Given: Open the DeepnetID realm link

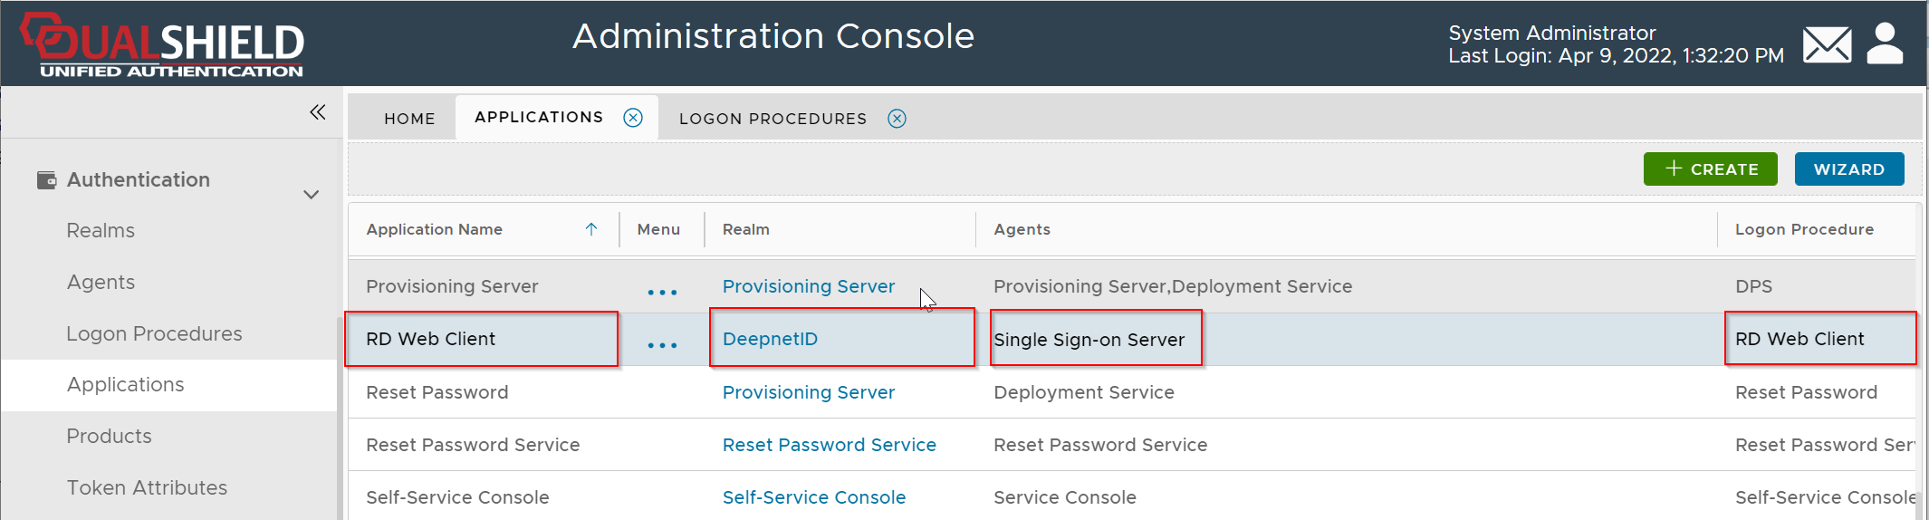Looking at the screenshot, I should click(x=770, y=339).
